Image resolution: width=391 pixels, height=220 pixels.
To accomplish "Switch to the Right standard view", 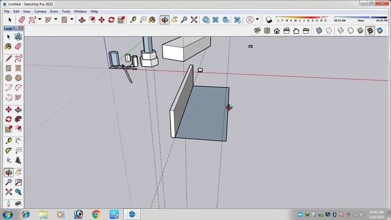I will [287, 31].
